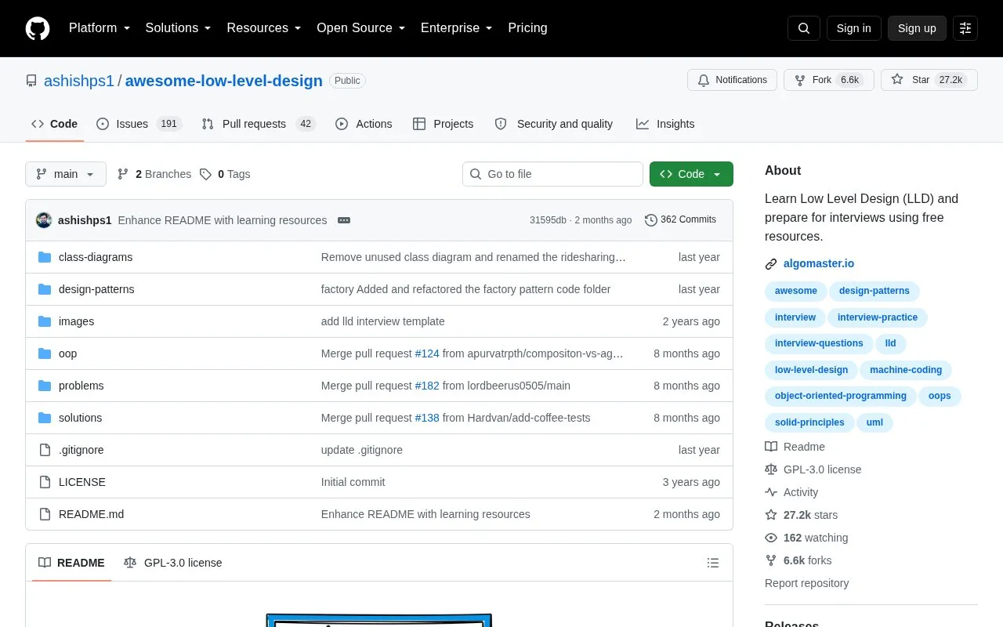Open the algomaster.io website link
Viewport: 1003px width, 627px height.
[x=819, y=264]
